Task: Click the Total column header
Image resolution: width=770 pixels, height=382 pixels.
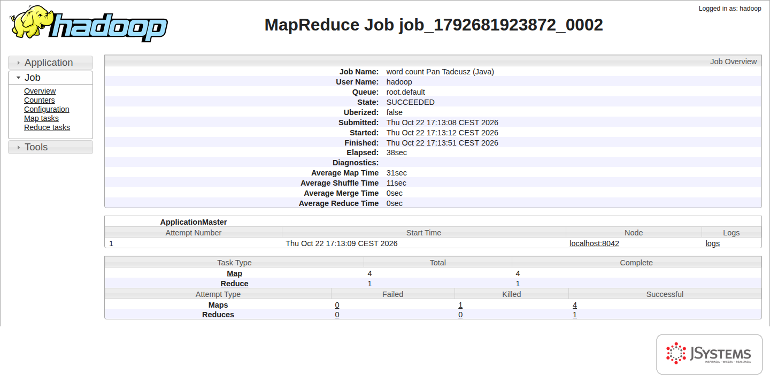Action: click(438, 263)
